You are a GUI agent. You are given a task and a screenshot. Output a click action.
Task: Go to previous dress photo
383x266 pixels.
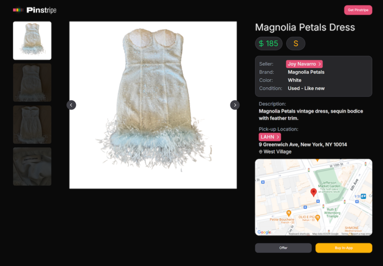71,105
